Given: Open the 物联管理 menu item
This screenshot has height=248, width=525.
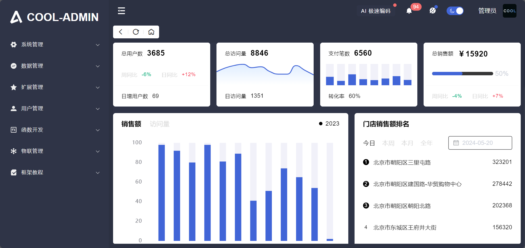Looking at the screenshot, I should tap(54, 151).
